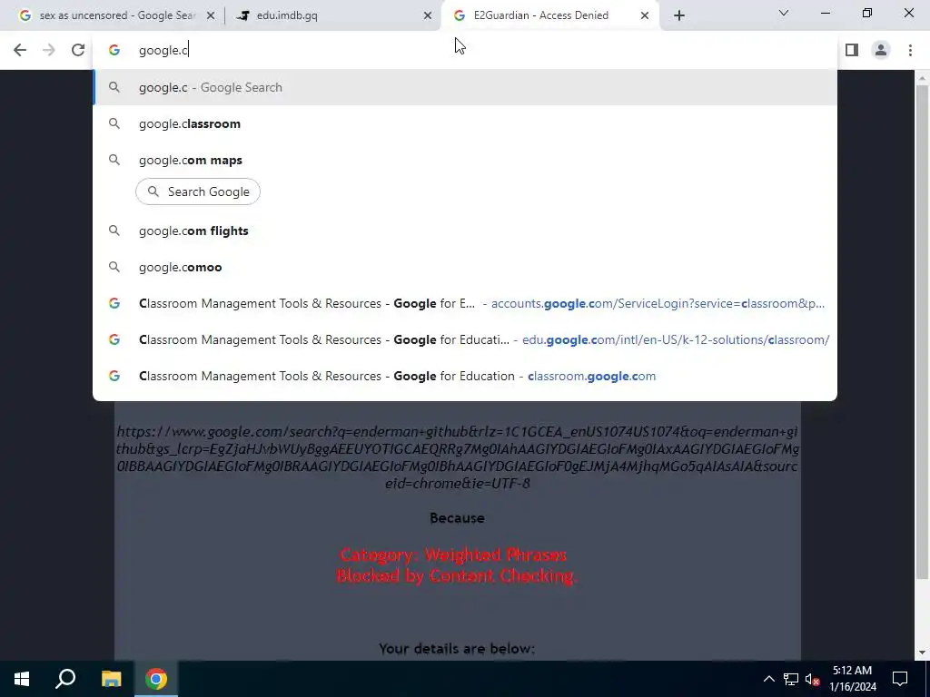
Task: Open Windows Search from taskbar
Action: (x=65, y=679)
